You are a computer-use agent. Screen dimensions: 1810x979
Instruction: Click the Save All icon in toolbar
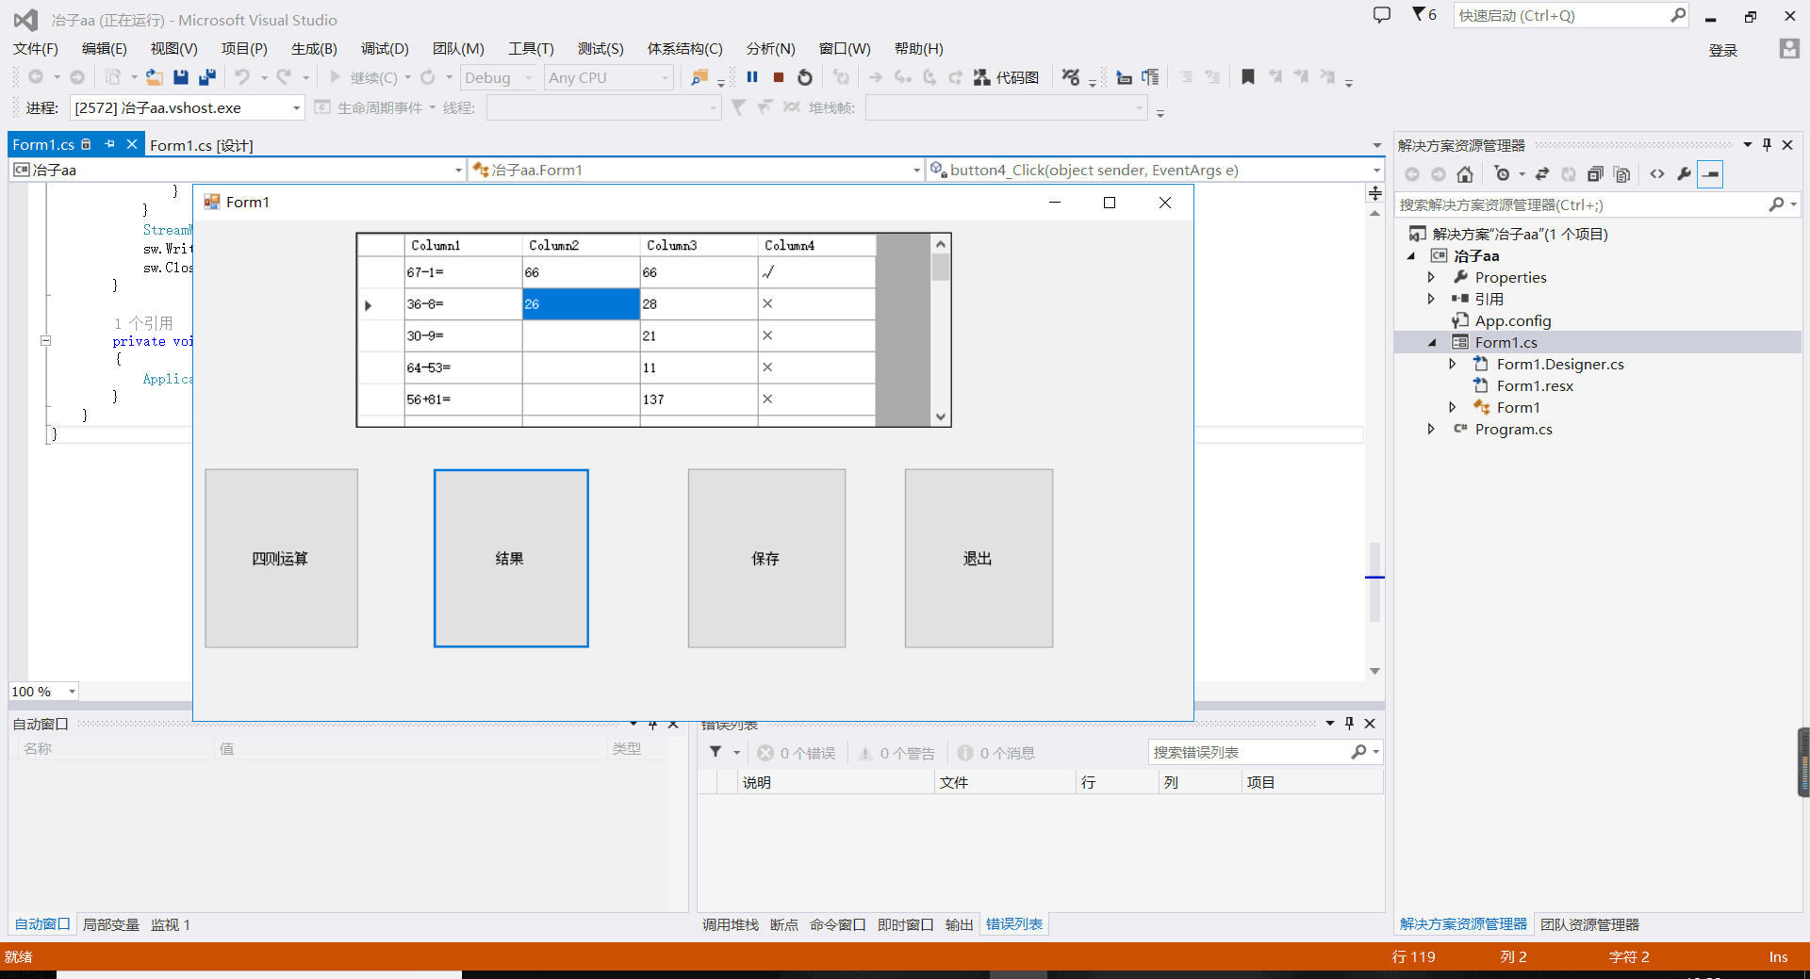tap(207, 77)
